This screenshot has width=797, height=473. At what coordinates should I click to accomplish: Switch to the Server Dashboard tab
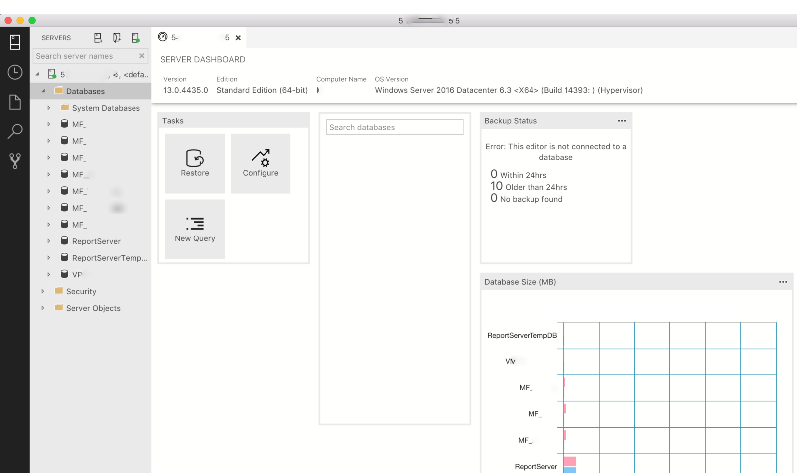194,37
